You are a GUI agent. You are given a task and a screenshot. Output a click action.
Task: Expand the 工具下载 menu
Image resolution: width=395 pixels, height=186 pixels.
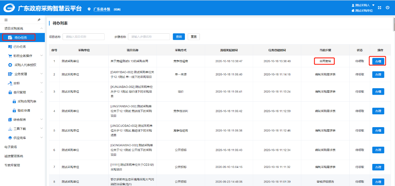[x=41, y=129]
